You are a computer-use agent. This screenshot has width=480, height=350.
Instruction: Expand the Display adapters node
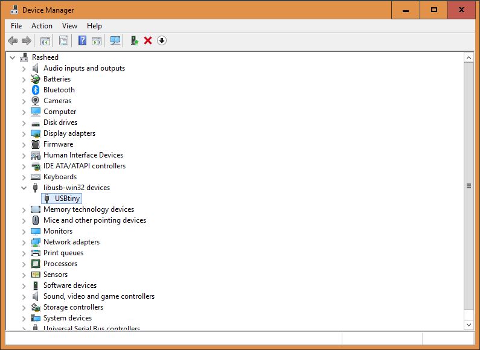coord(24,134)
